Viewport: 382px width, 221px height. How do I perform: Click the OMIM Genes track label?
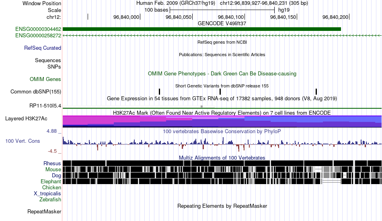point(45,79)
